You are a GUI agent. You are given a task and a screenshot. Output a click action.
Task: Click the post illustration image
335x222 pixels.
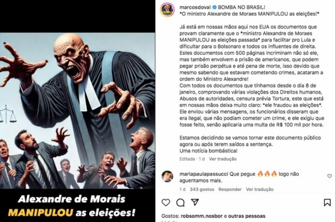78,110
